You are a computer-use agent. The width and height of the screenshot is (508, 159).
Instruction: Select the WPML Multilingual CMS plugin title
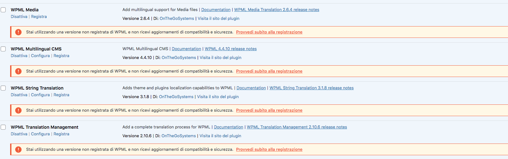pyautogui.click(x=36, y=49)
